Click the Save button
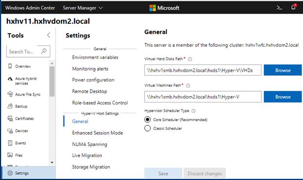Screen dimensions: 303x180 coord(163,174)
